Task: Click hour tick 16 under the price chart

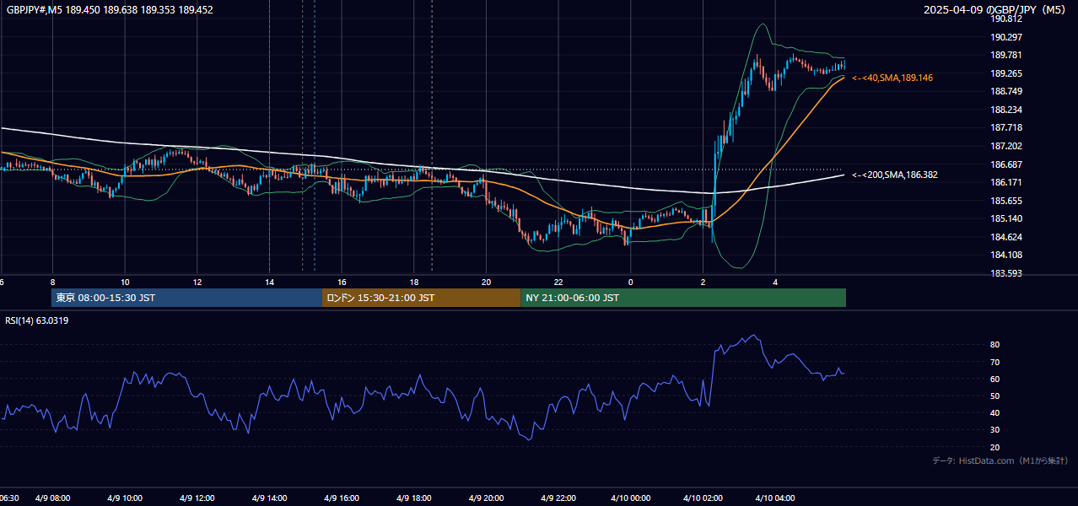Action: [342, 282]
